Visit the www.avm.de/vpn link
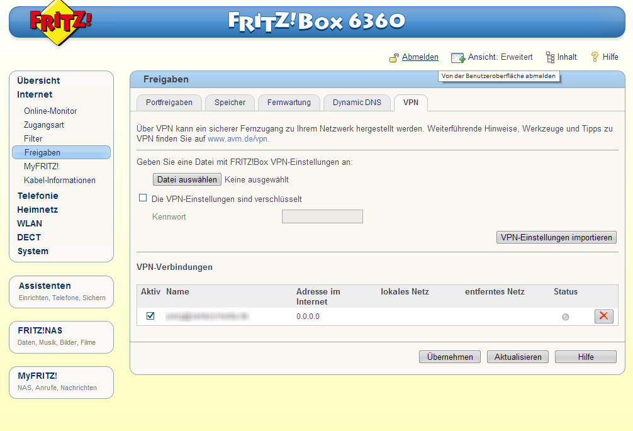The width and height of the screenshot is (633, 431). pyautogui.click(x=238, y=139)
